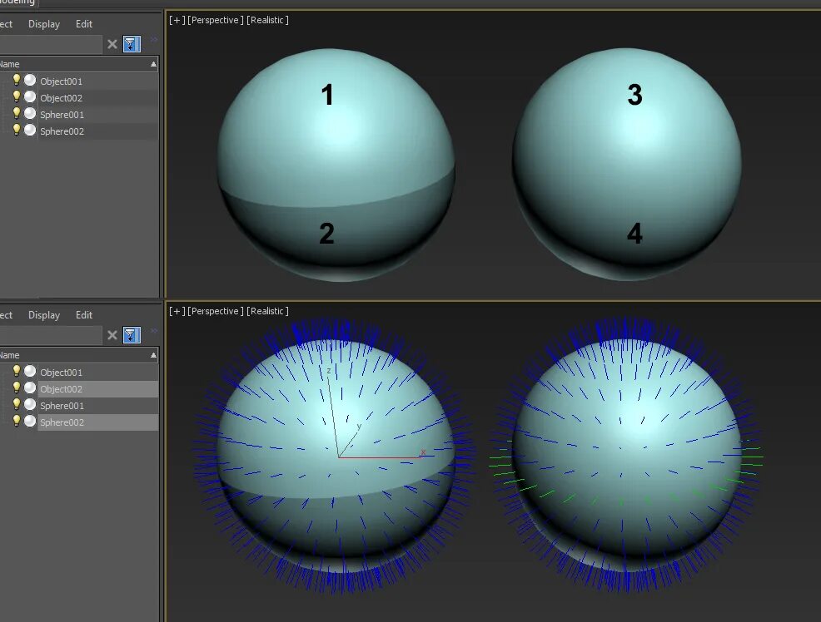Toggle Sphere001 light bulb in explorer with highlighted rows
The width and height of the screenshot is (821, 622).
(x=17, y=405)
